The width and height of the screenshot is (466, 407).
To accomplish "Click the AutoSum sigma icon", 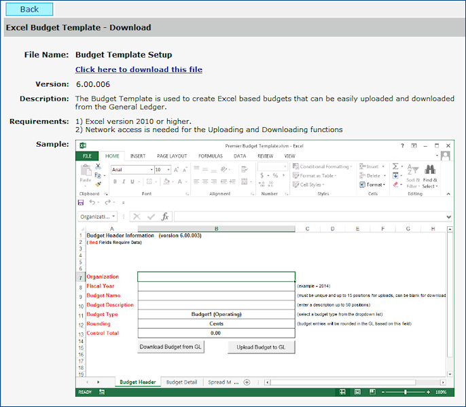I will click(x=396, y=166).
